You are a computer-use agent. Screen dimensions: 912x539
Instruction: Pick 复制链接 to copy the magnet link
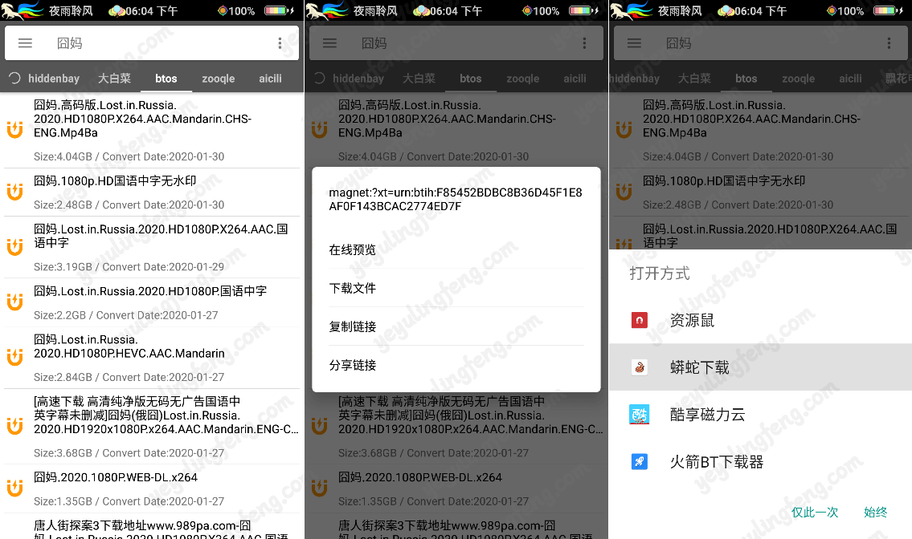click(x=352, y=326)
